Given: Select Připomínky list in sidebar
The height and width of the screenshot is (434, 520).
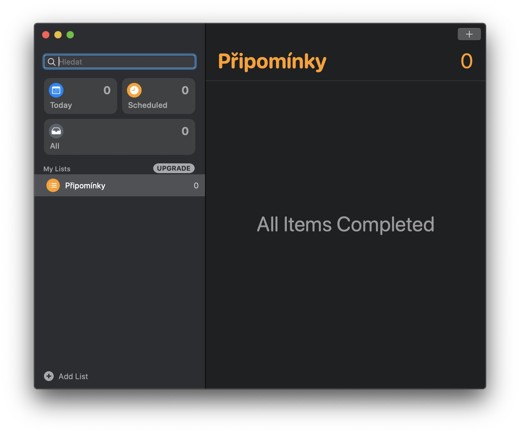Looking at the screenshot, I should click(120, 185).
